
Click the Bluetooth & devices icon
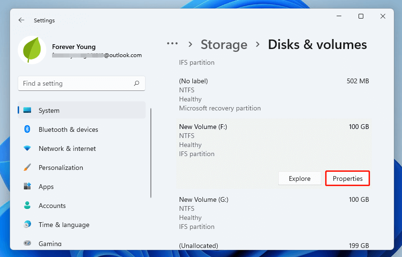tap(28, 129)
